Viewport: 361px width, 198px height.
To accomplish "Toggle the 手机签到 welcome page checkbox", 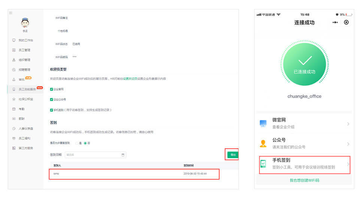I will [51, 110].
